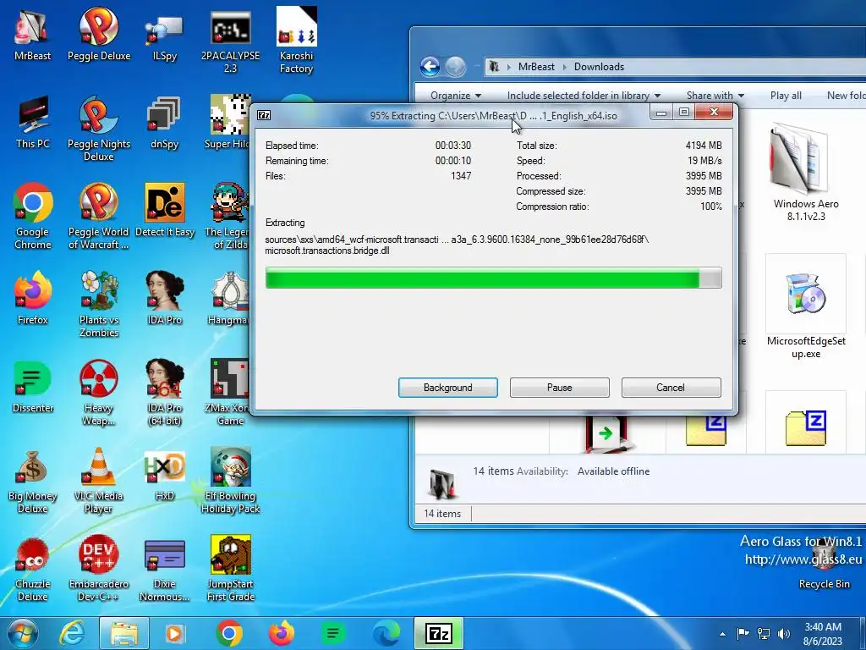This screenshot has height=650, width=866.
Task: Switch to the 7-Zip taskbar button
Action: point(439,633)
